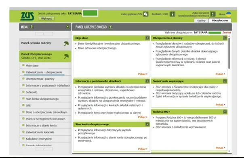
Task: Click the Kontakt z COK text link
Action: click(x=160, y=14)
